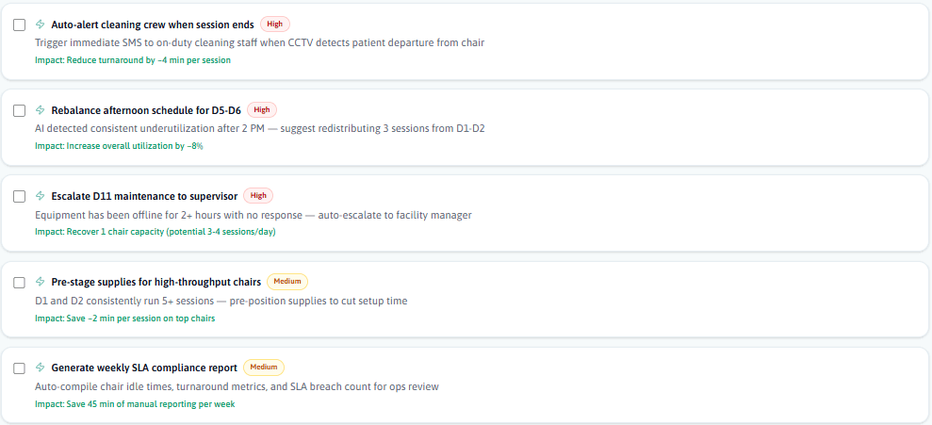Click lightning icon beside Rebalance afternoon schedule
Screen dimensions: 932x425
[x=40, y=110]
